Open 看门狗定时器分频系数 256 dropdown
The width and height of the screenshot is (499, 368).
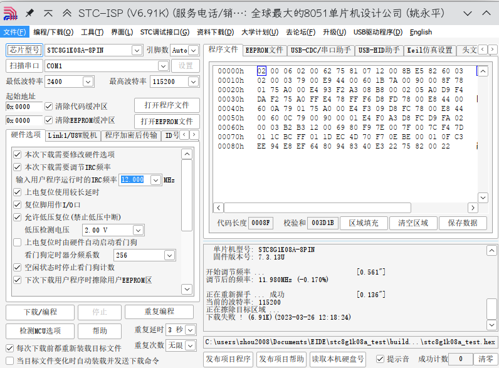170,255
